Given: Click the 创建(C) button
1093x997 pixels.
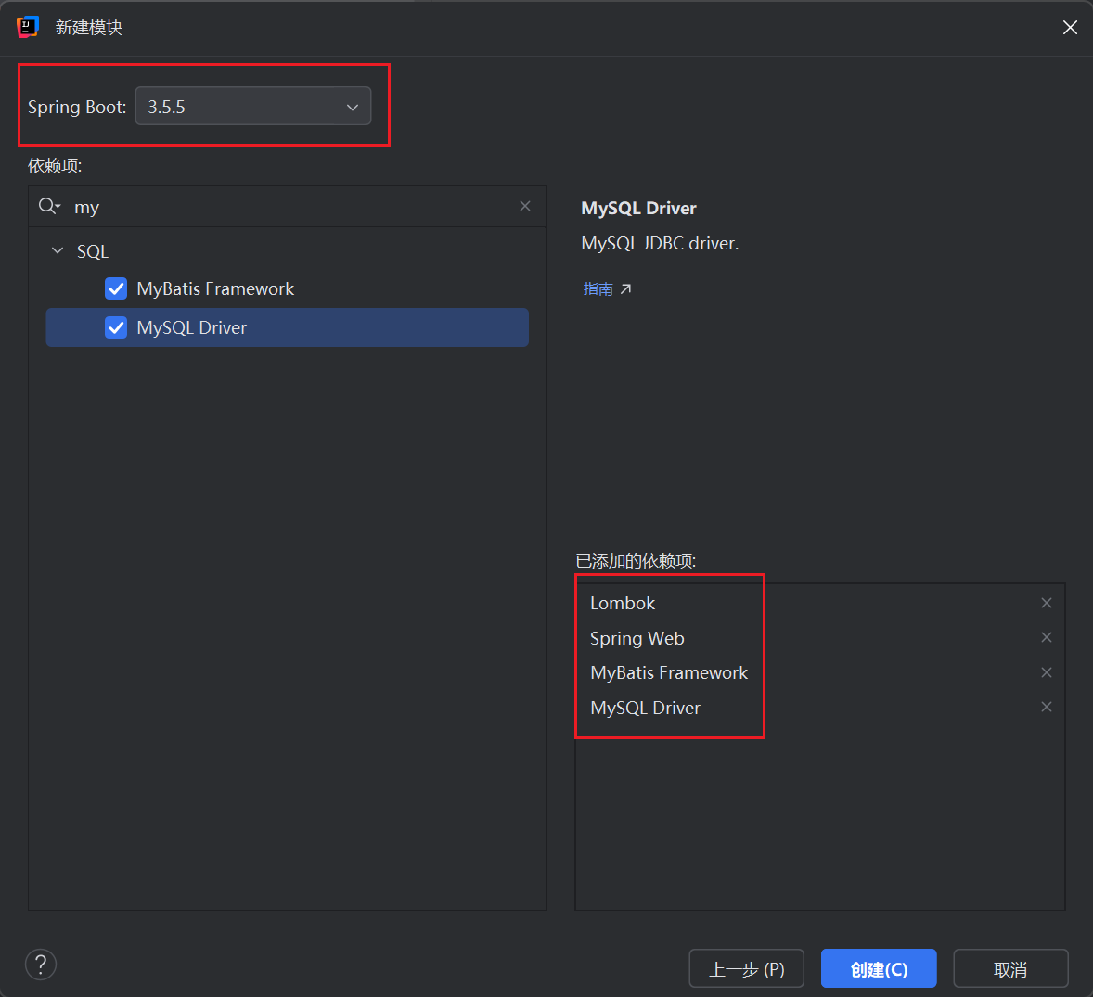Looking at the screenshot, I should tap(879, 968).
